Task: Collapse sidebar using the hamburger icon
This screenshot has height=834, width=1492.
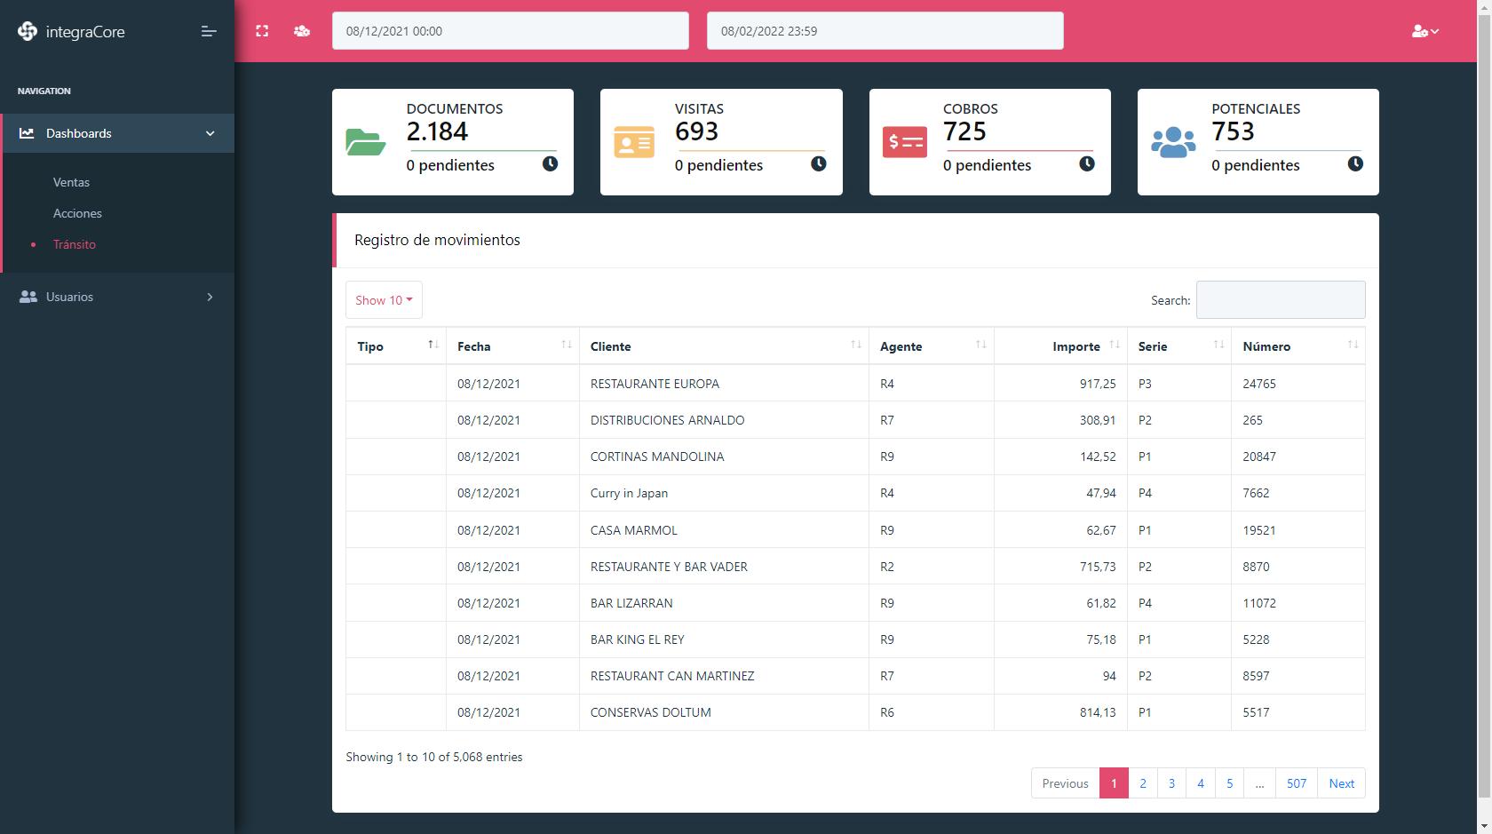Action: click(x=209, y=31)
